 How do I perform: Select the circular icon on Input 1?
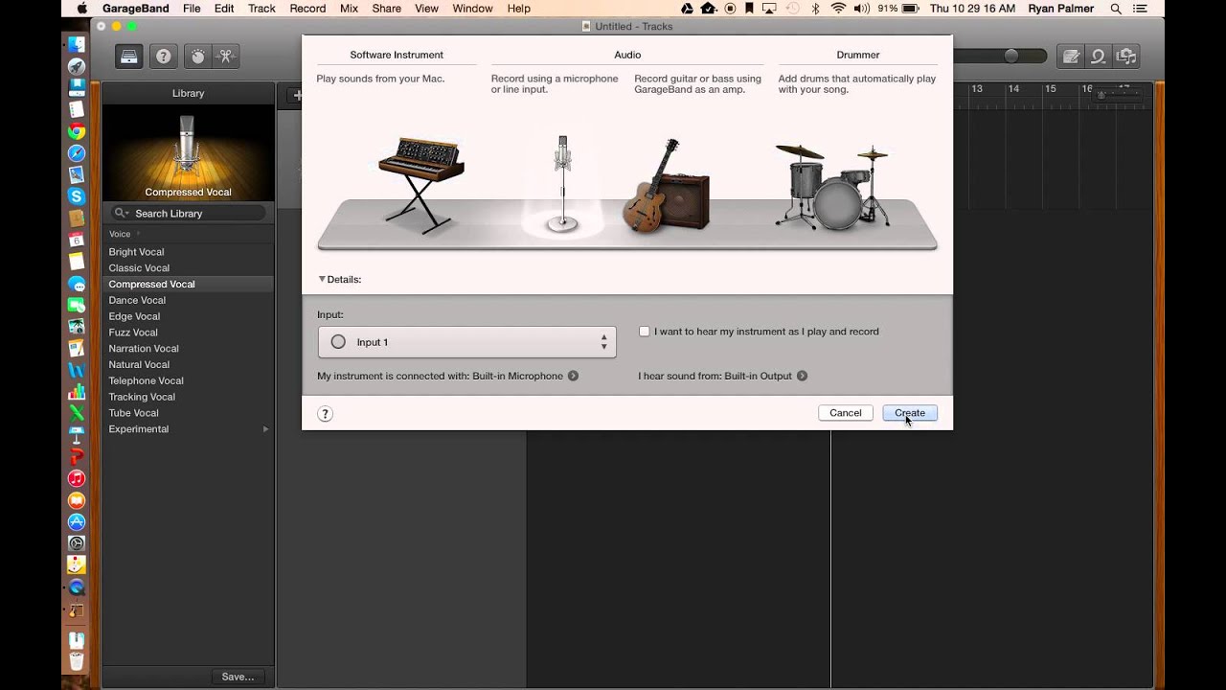pyautogui.click(x=338, y=342)
